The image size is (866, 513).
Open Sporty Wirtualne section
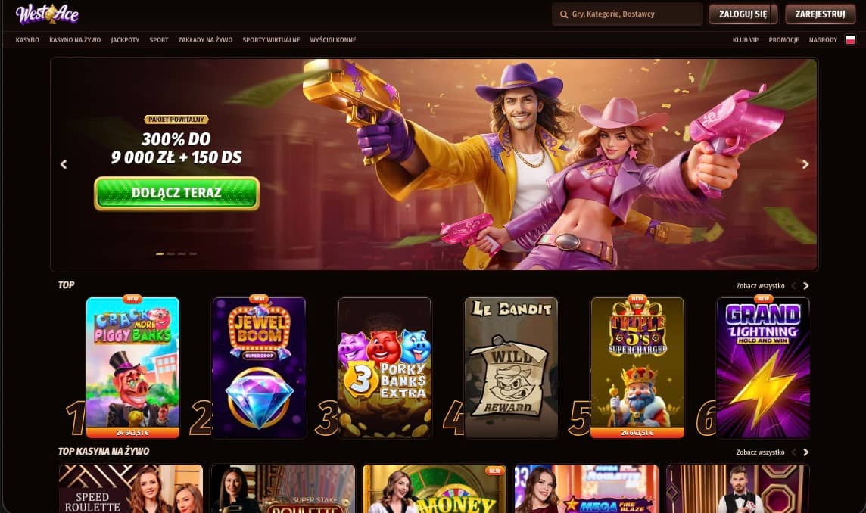pyautogui.click(x=271, y=40)
